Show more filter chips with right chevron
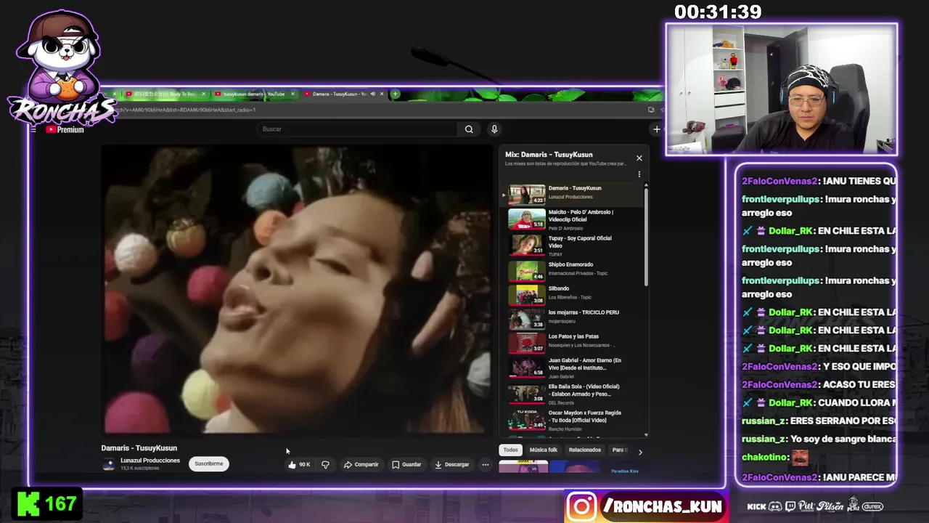Image resolution: width=929 pixels, height=523 pixels. tap(640, 451)
